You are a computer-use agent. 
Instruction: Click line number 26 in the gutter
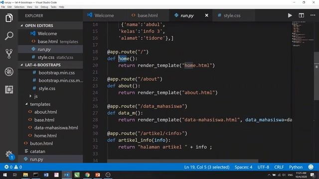coord(95,106)
